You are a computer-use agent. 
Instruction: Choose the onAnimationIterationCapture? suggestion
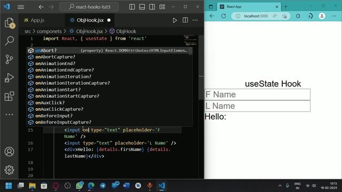(x=110, y=83)
